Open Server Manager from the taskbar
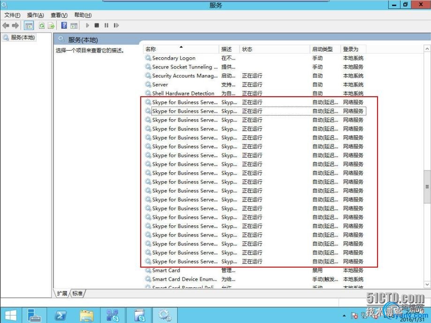431x323 pixels. 34,315
